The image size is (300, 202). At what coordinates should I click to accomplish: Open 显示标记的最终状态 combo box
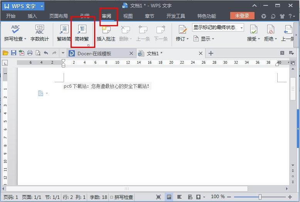point(218,27)
